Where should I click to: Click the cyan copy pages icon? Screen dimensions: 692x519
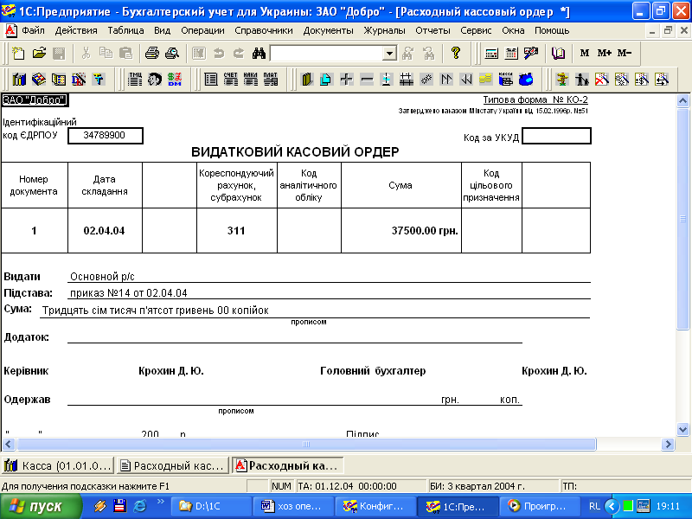[x=327, y=80]
